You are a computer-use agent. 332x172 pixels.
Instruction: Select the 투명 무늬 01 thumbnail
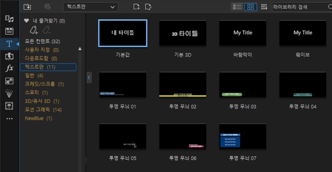pyautogui.click(x=123, y=85)
